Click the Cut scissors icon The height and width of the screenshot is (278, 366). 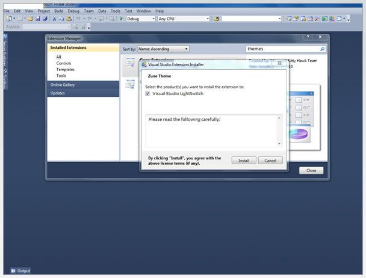[54, 19]
